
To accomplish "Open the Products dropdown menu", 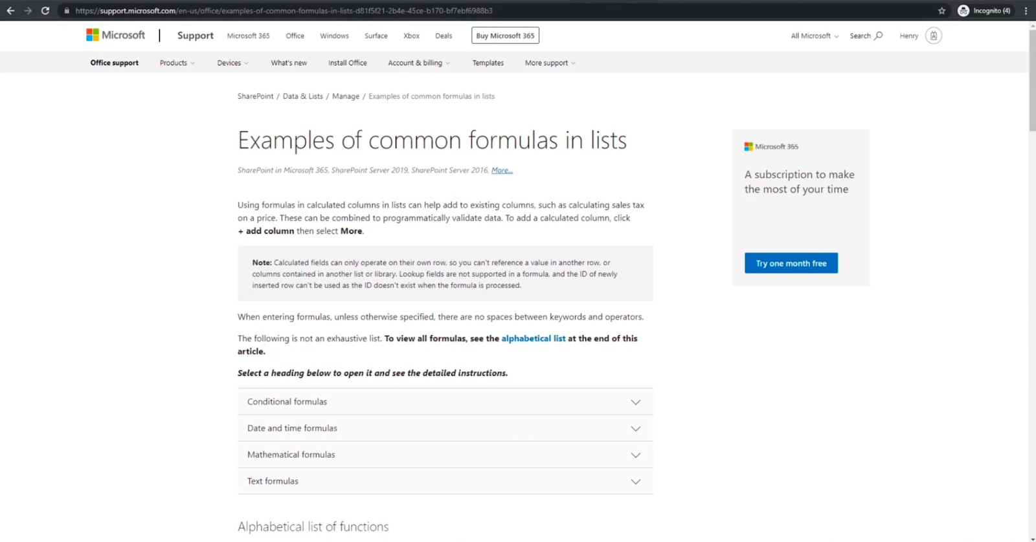I will click(177, 63).
